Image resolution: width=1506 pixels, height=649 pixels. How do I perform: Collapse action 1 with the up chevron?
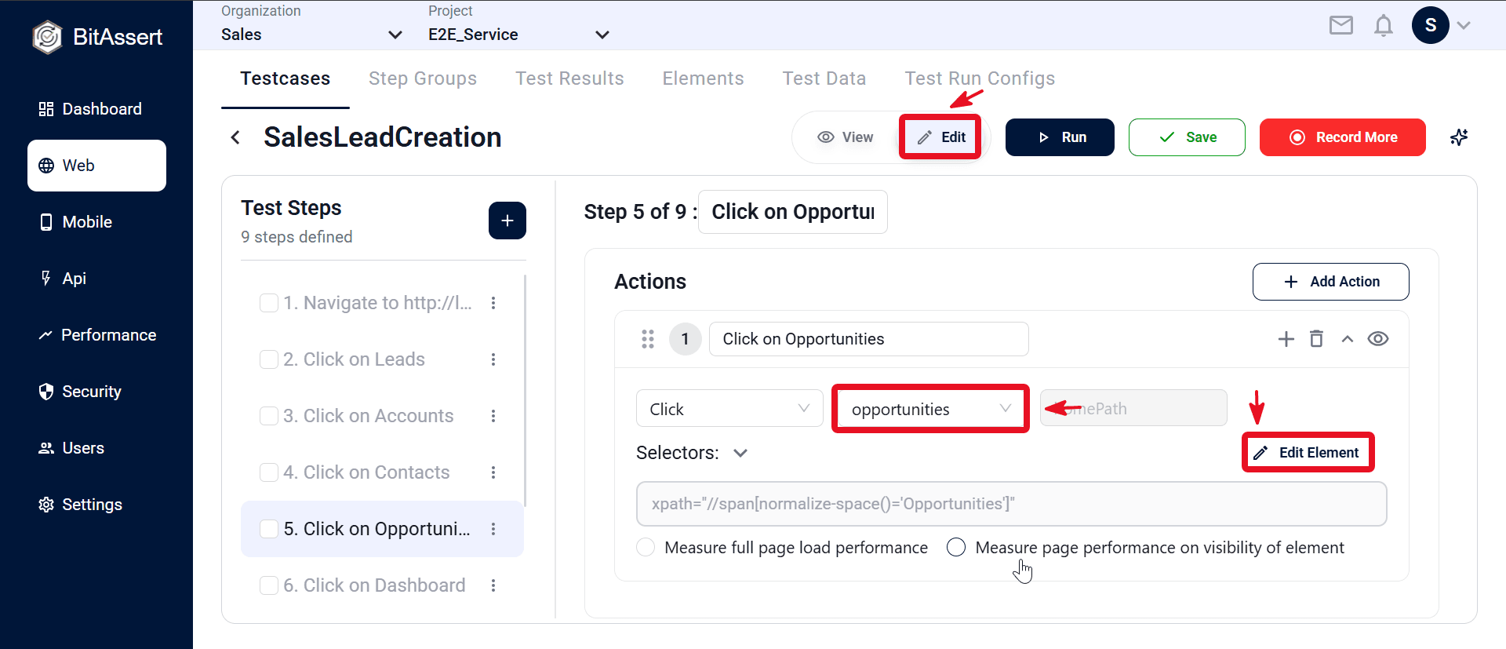[1348, 339]
